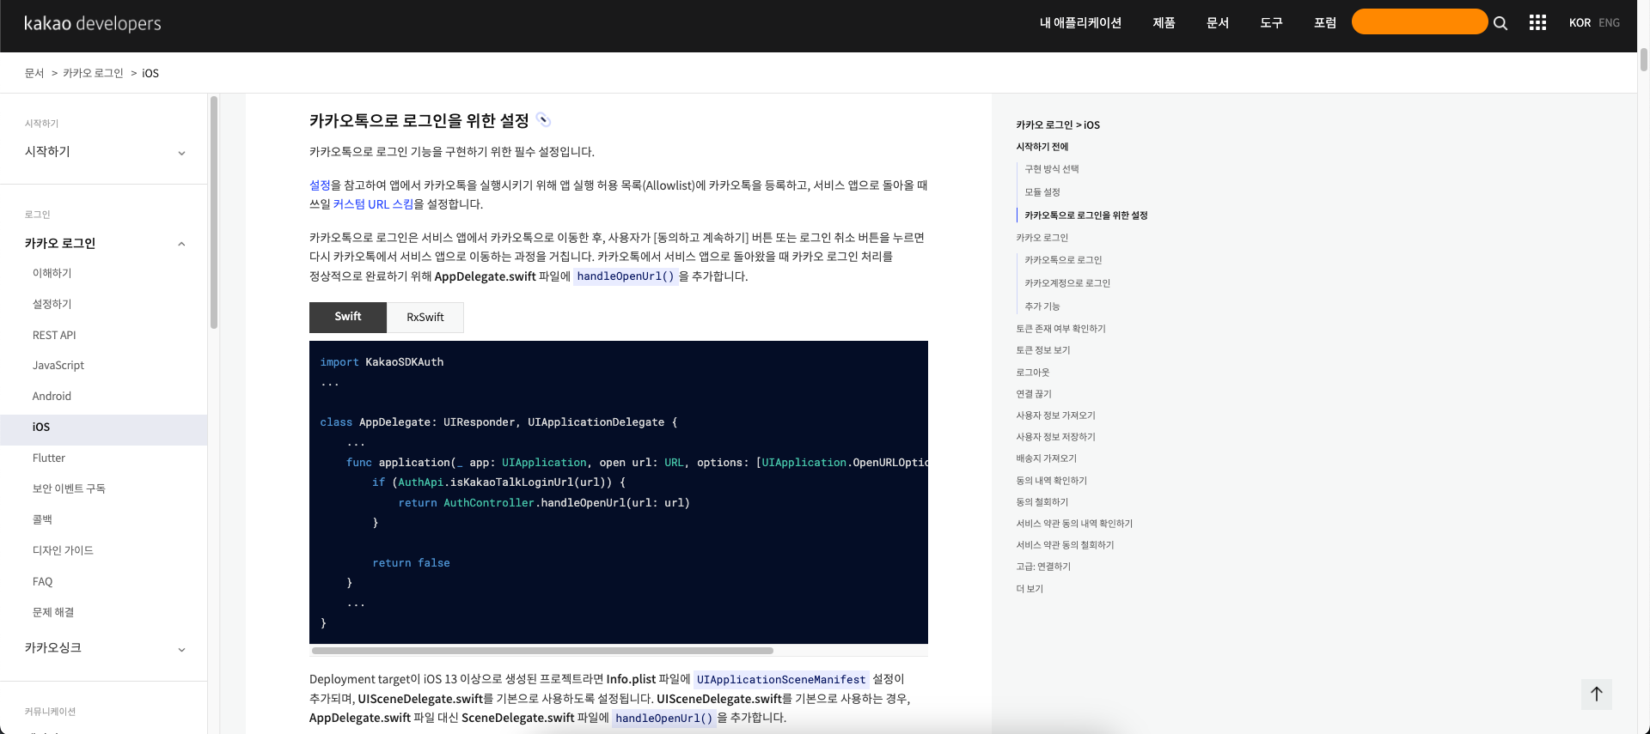Jump to 시작하기 전에 in contents
This screenshot has height=734, width=1650.
pyautogui.click(x=1042, y=147)
